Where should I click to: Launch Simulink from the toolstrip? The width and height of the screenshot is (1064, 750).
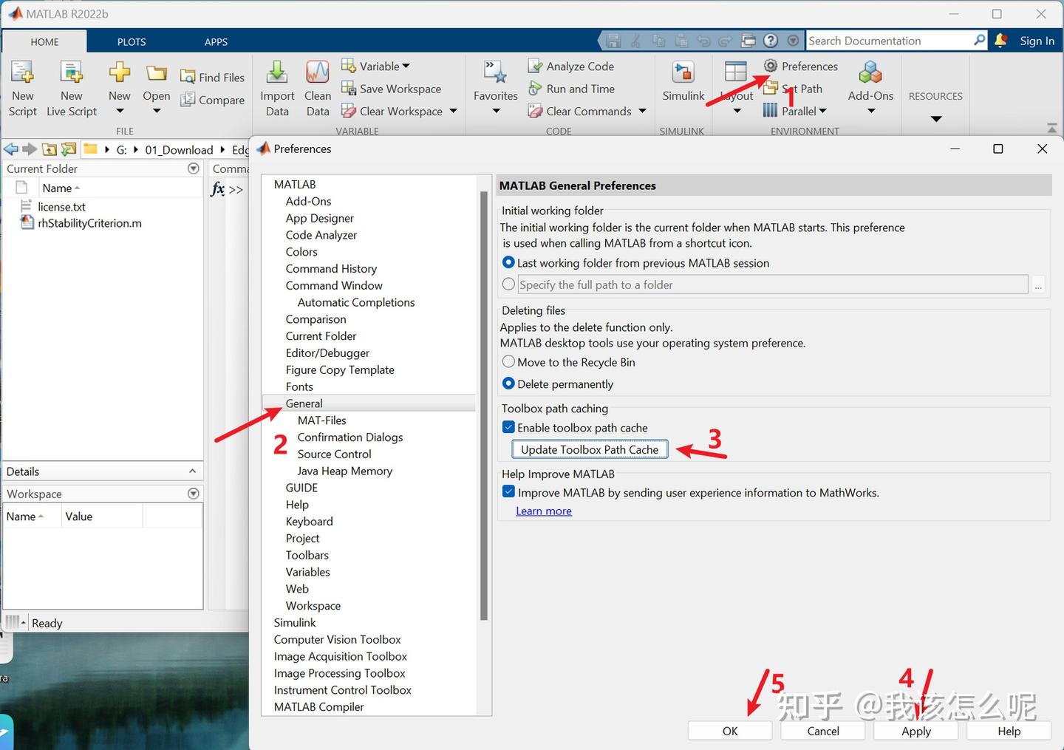coord(683,72)
